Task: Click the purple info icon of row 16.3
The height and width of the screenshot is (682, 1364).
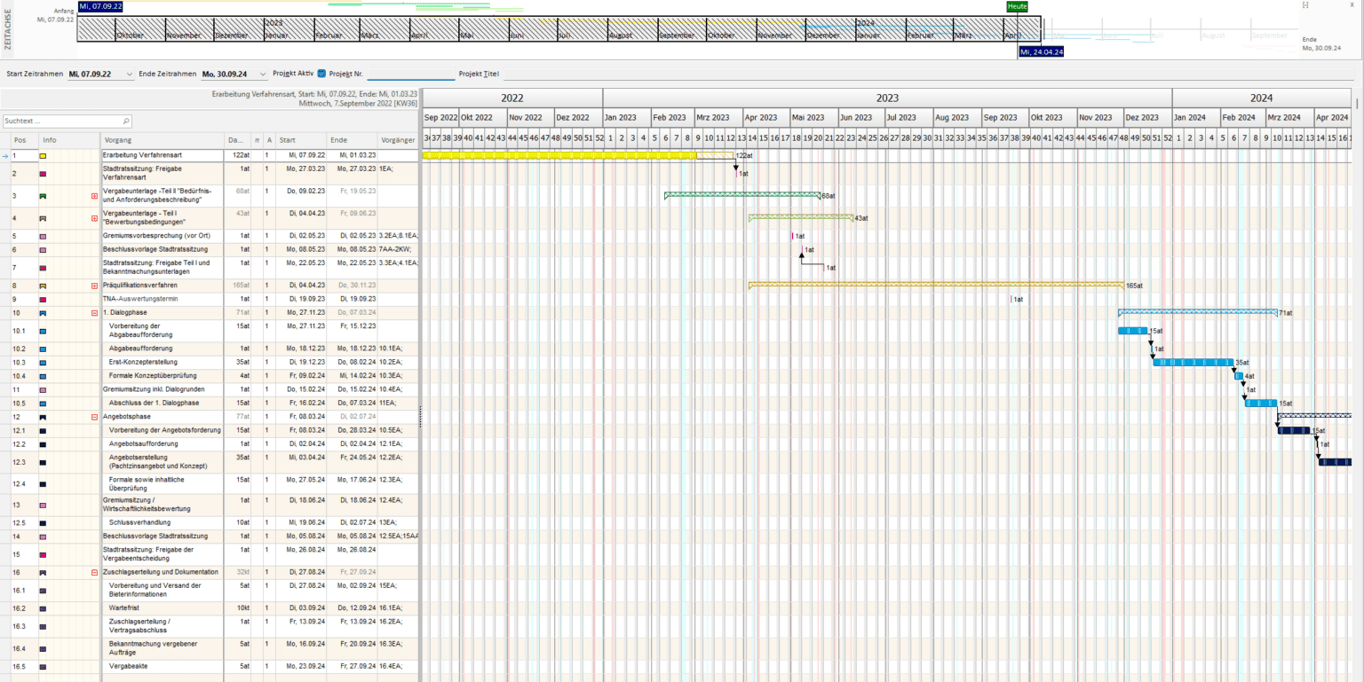Action: [44, 626]
